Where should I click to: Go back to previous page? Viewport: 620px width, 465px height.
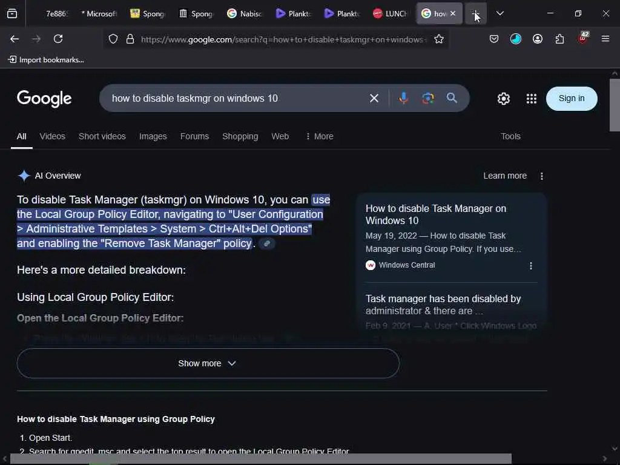tap(15, 39)
